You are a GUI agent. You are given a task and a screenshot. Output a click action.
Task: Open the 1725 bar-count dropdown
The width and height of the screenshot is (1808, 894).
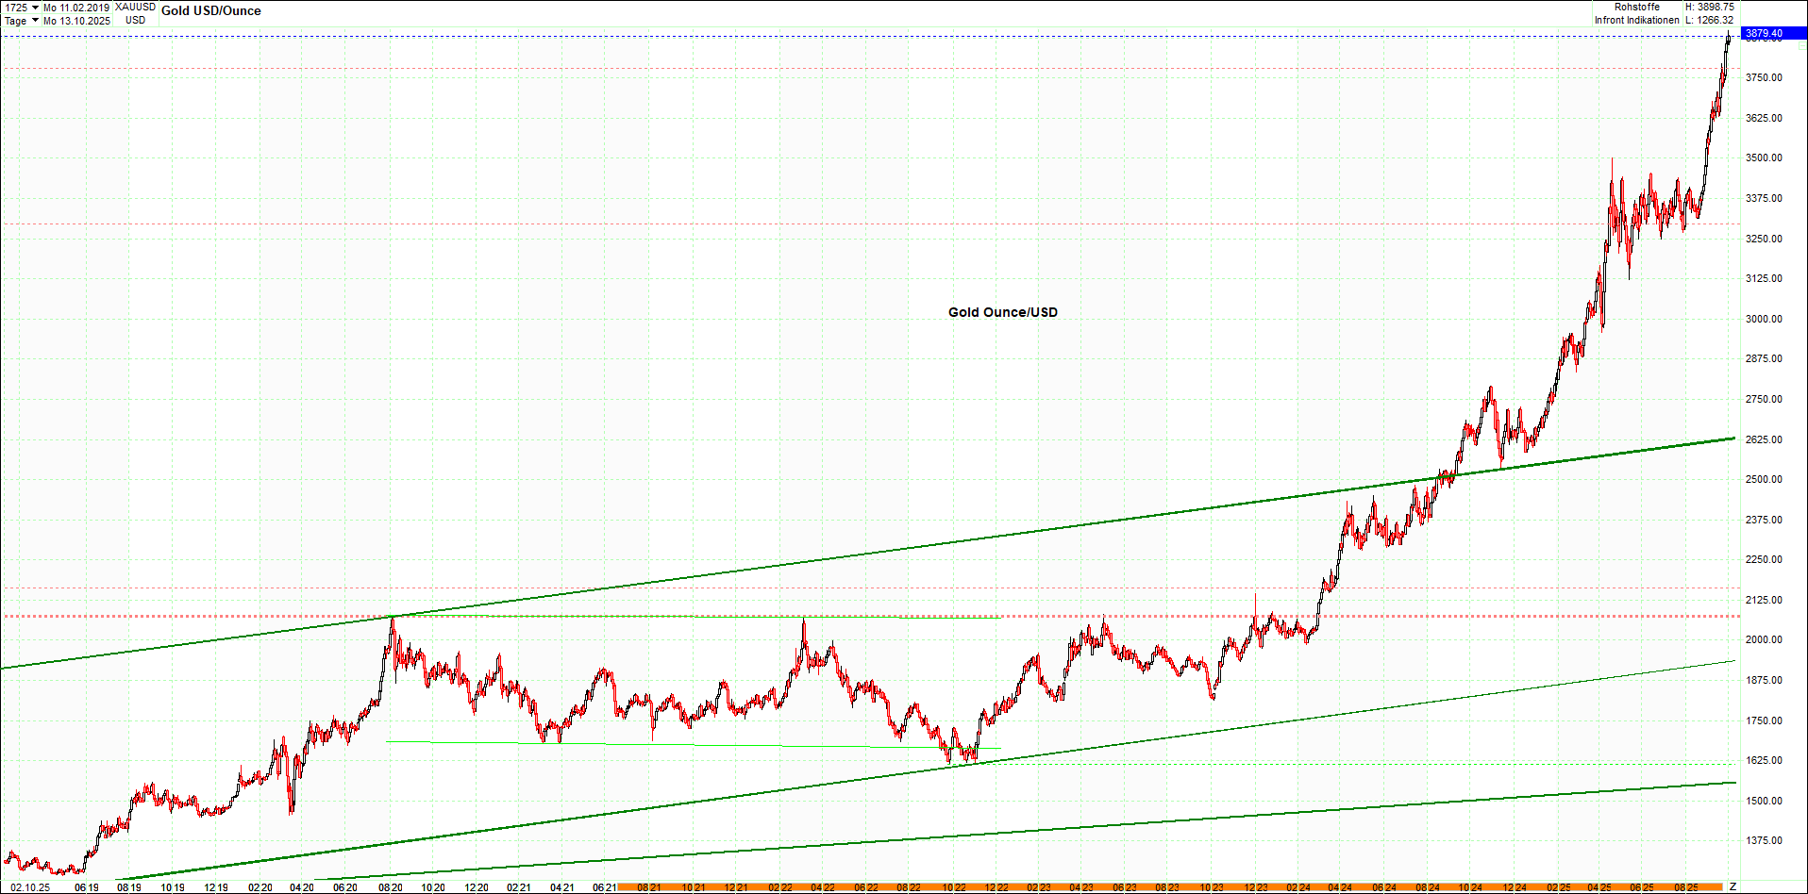(x=35, y=8)
